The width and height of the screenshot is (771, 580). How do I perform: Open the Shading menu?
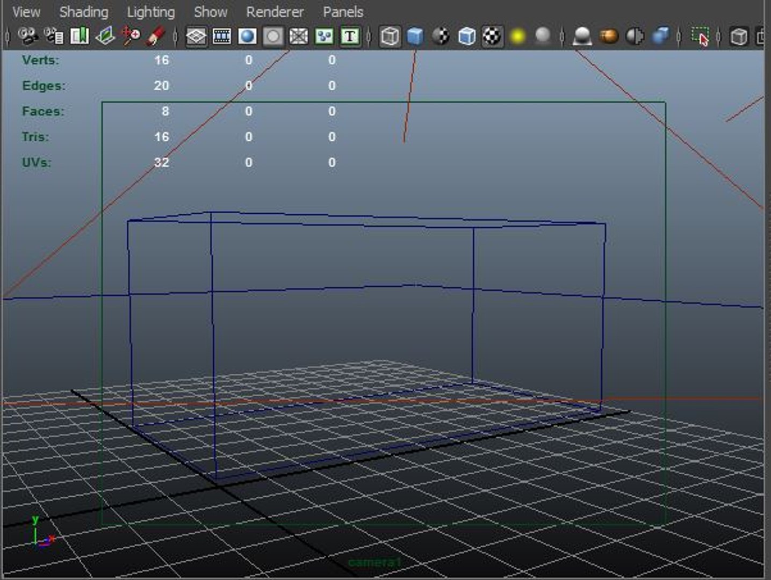[x=84, y=12]
